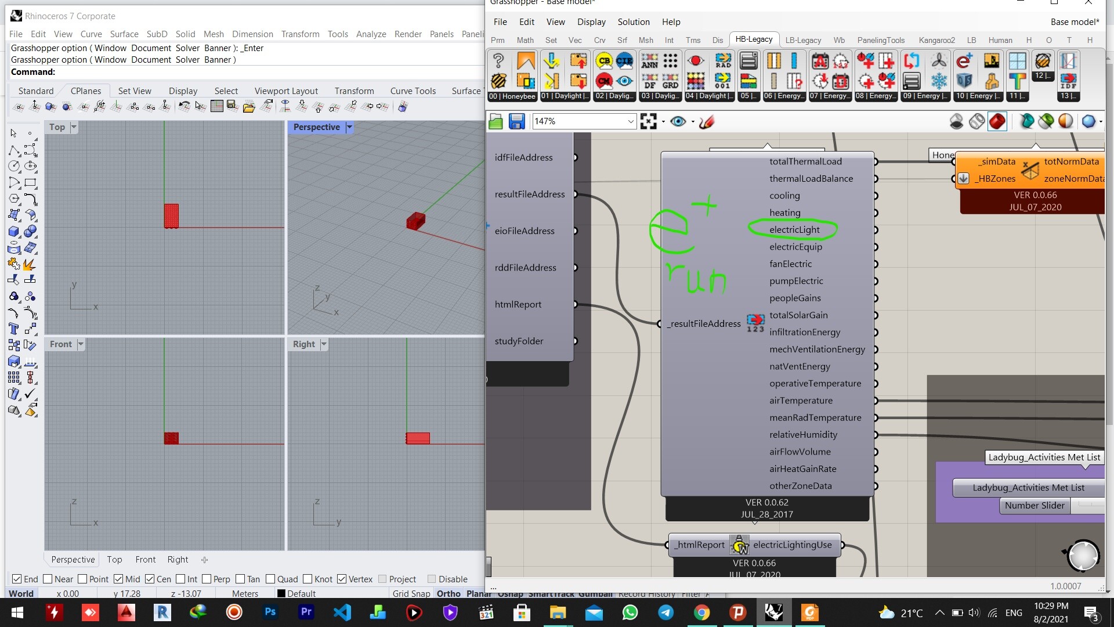This screenshot has height=627, width=1114.
Task: Click the World coordinate system status button
Action: click(x=21, y=593)
